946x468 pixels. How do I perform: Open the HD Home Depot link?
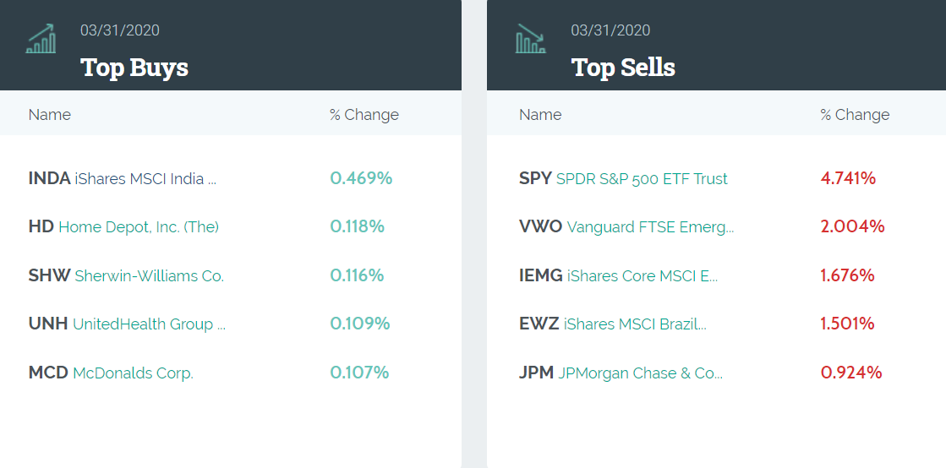123,227
